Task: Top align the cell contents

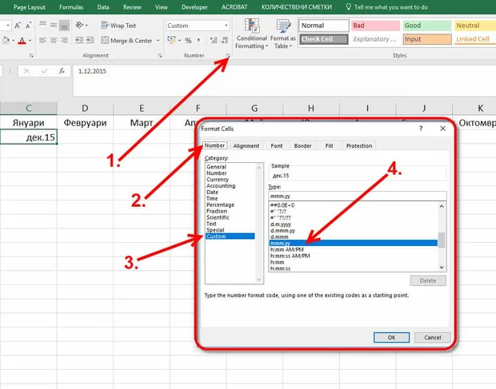Action: 42,26
